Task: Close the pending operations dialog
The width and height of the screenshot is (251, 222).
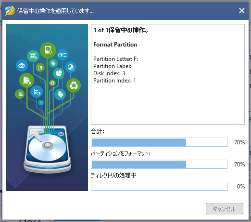Action: click(242, 11)
